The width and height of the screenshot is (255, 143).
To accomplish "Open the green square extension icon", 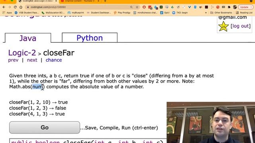I will (161, 7).
